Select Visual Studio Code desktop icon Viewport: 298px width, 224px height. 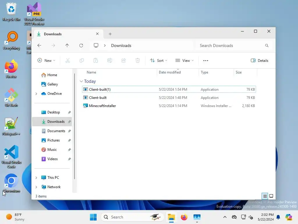[x=11, y=157]
